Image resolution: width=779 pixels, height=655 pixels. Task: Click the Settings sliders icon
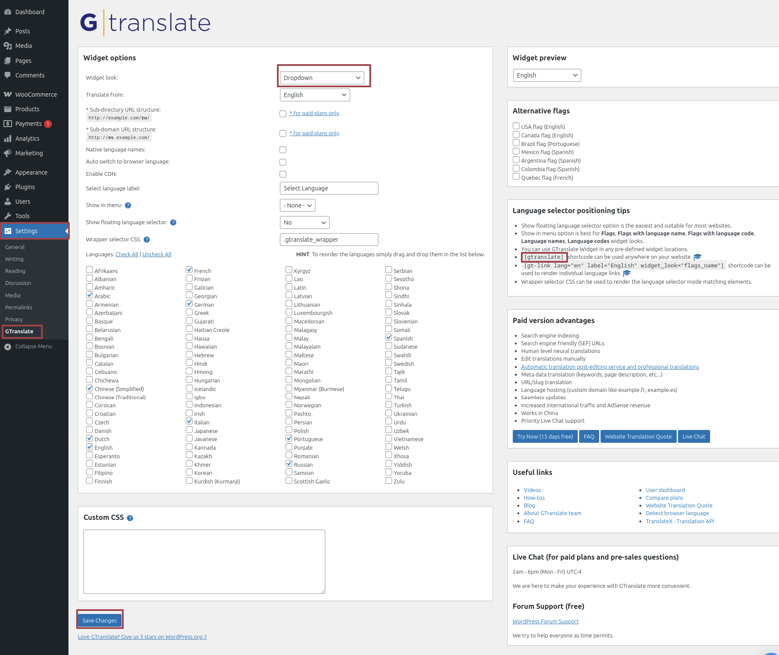tap(8, 231)
